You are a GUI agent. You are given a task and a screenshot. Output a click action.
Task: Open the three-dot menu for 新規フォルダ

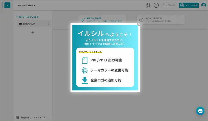coord(48,24)
